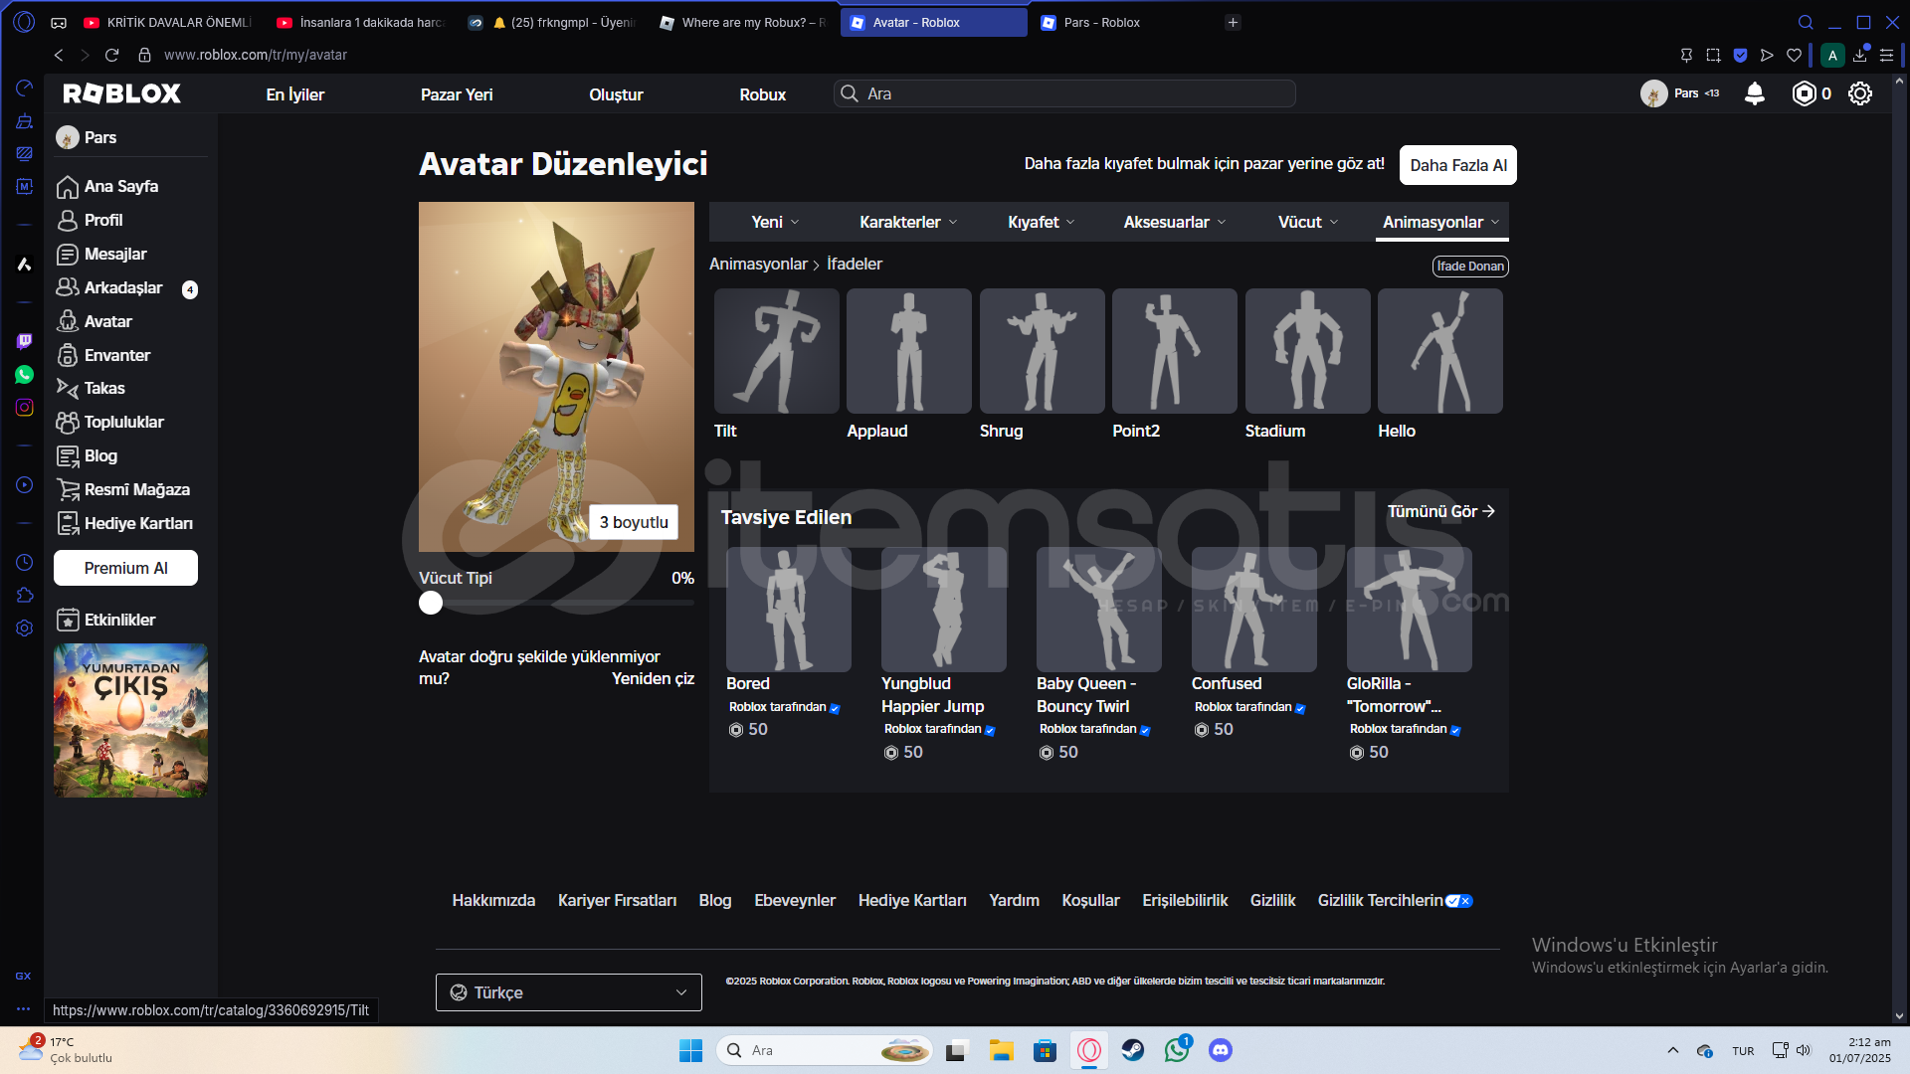Open the Roblox logo home link
1910x1074 pixels.
point(121,93)
